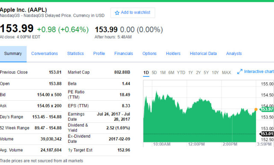Select the MAX chart range
This screenshot has height=165, width=274.
click(226, 72)
